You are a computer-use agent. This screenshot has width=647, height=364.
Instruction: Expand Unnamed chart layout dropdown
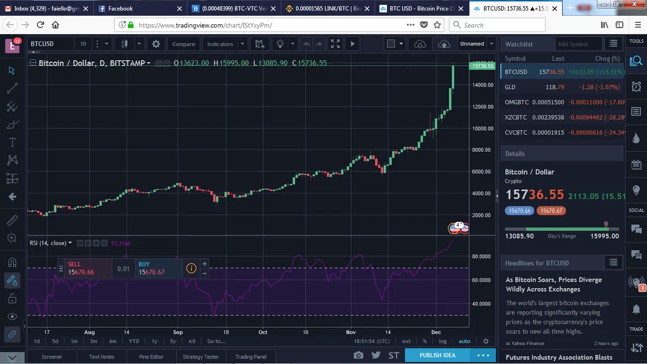(491, 44)
